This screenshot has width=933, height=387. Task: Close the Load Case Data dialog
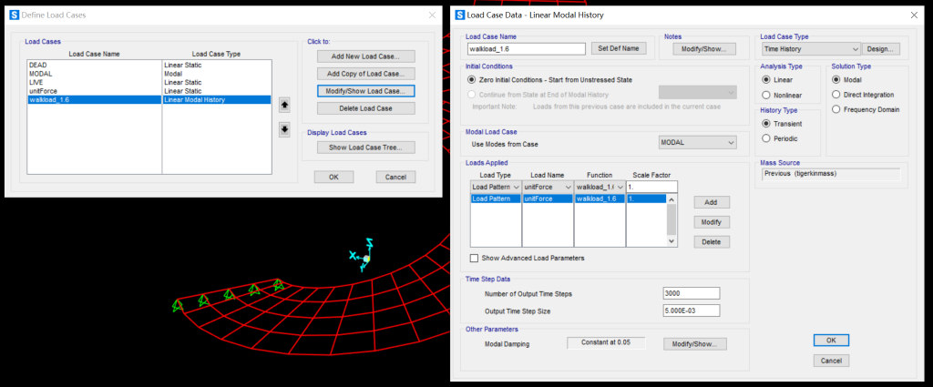tap(913, 15)
